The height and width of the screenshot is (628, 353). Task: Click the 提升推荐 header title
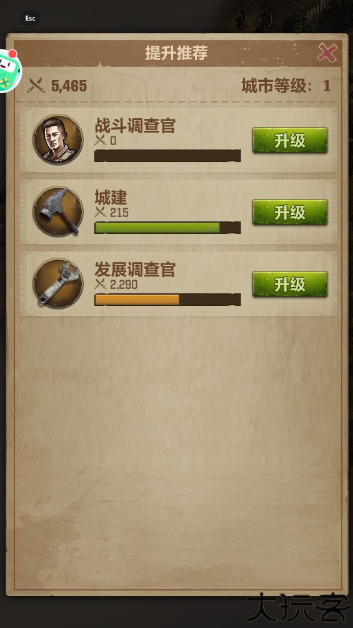click(x=176, y=53)
